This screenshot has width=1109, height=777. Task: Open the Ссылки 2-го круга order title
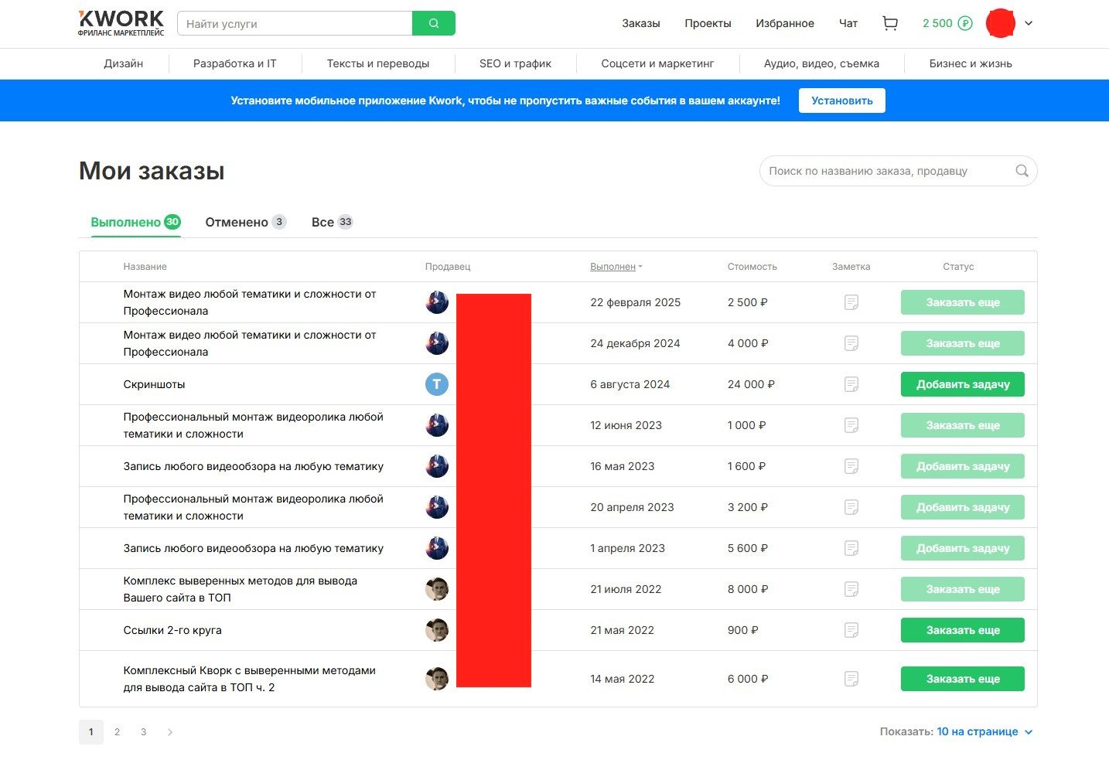pyautogui.click(x=172, y=630)
